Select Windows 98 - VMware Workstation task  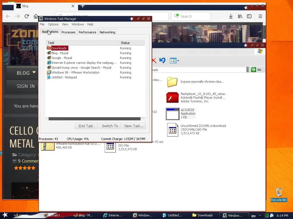click(x=95, y=72)
